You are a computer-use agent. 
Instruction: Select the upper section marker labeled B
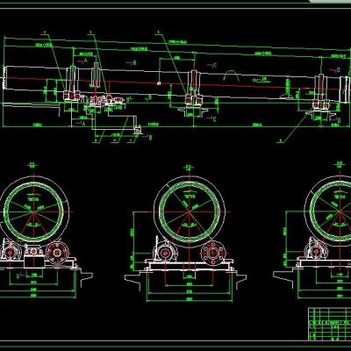134,62
